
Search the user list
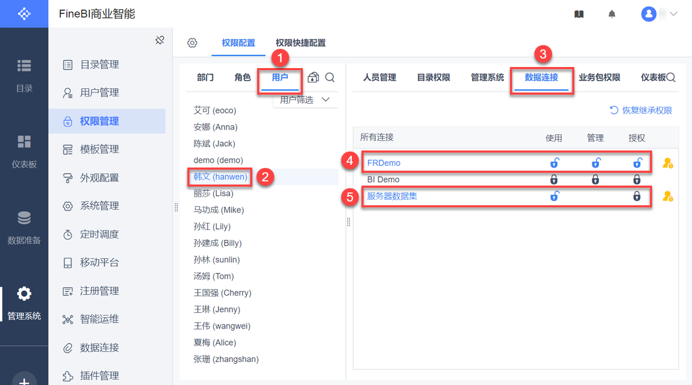pyautogui.click(x=330, y=78)
